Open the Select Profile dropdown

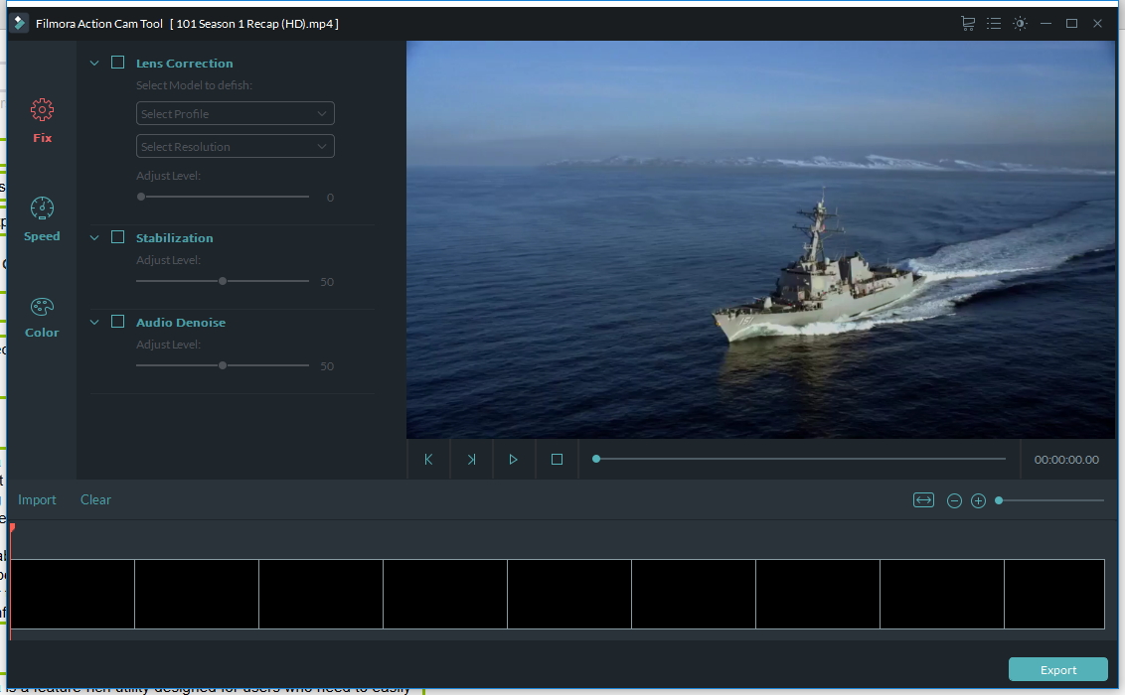click(235, 112)
